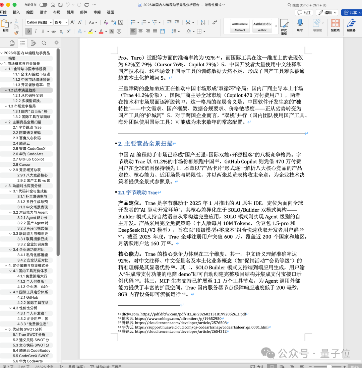Viewport: 362px width, 368px height.
Task: Toggle bold formatting in the ribbon
Action: [x=28, y=31]
